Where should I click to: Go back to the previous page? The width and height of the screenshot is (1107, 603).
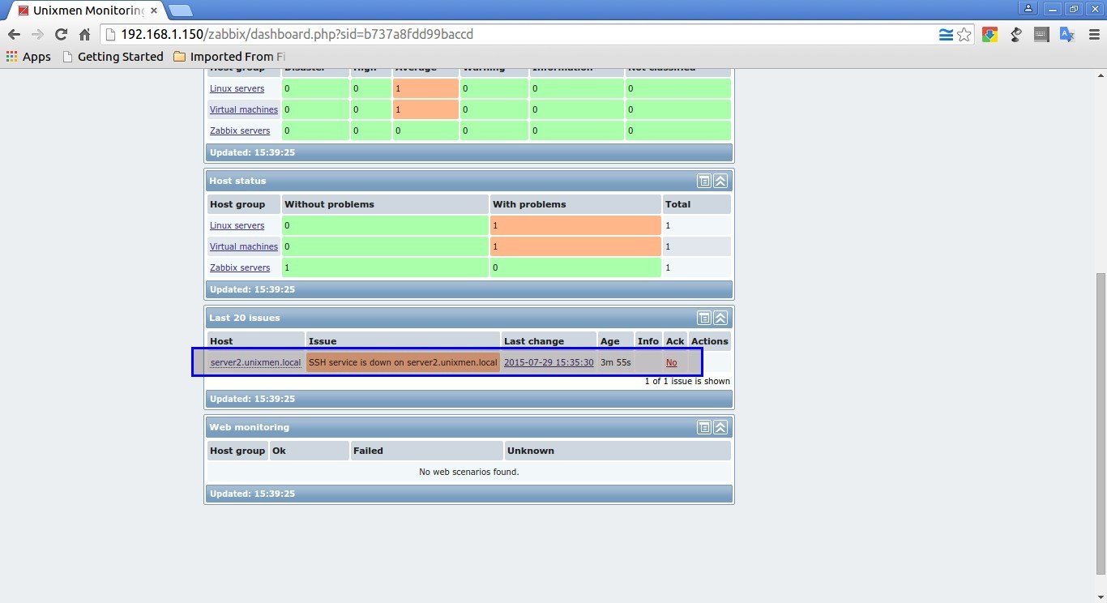pyautogui.click(x=14, y=35)
